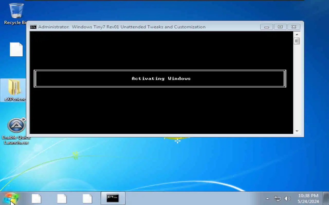Close the Administrator console window
The image size is (329, 205).
click(x=294, y=27)
